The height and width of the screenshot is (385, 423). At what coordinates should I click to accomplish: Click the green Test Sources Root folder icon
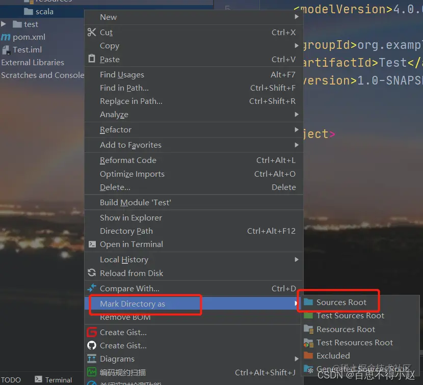pyautogui.click(x=308, y=315)
